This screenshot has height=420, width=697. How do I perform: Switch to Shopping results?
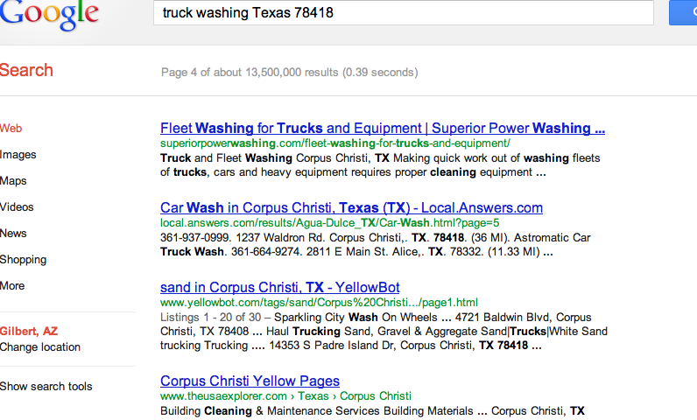[24, 260]
